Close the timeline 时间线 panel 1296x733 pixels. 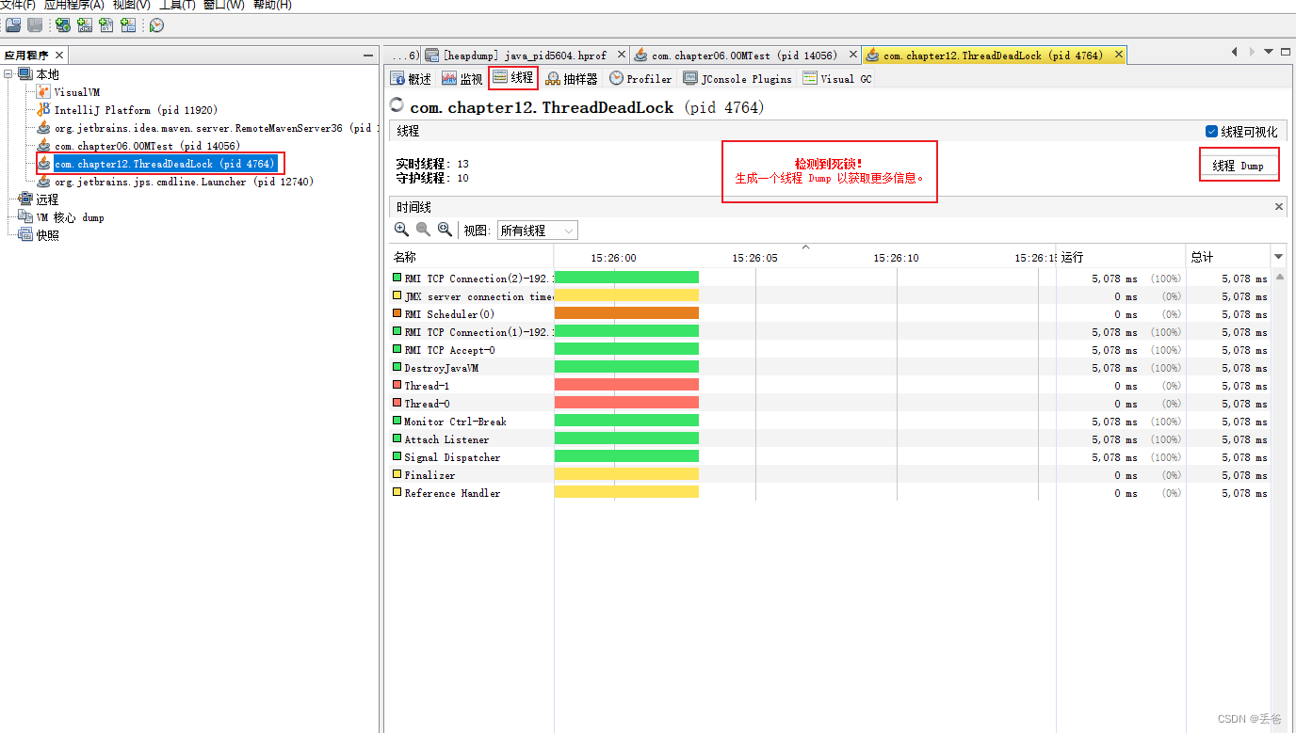1279,206
